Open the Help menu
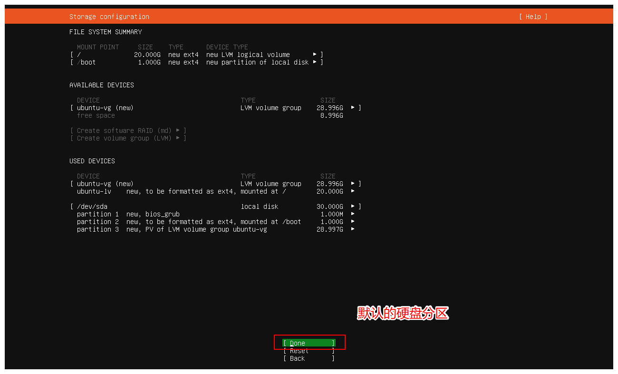 533,17
